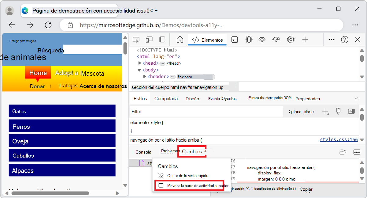
Task: Toggle the dock side panel layout
Action: coord(162,39)
